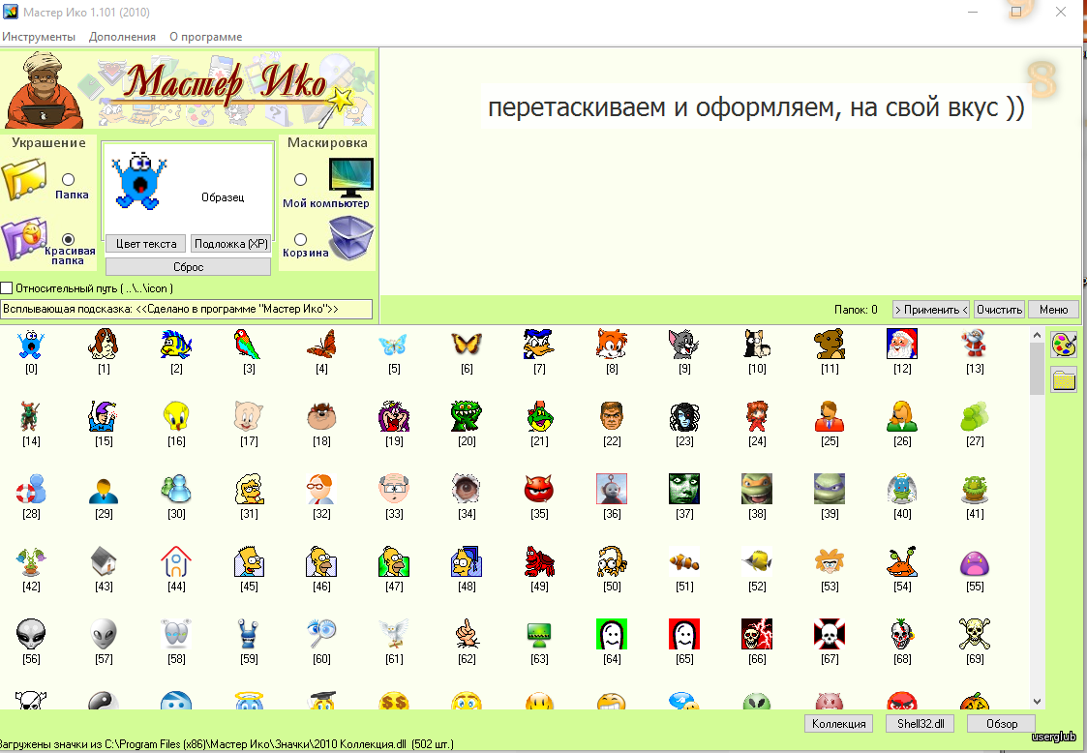The height and width of the screenshot is (753, 1087).
Task: Select the black-eyed alien head icon [56]
Action: tap(31, 634)
